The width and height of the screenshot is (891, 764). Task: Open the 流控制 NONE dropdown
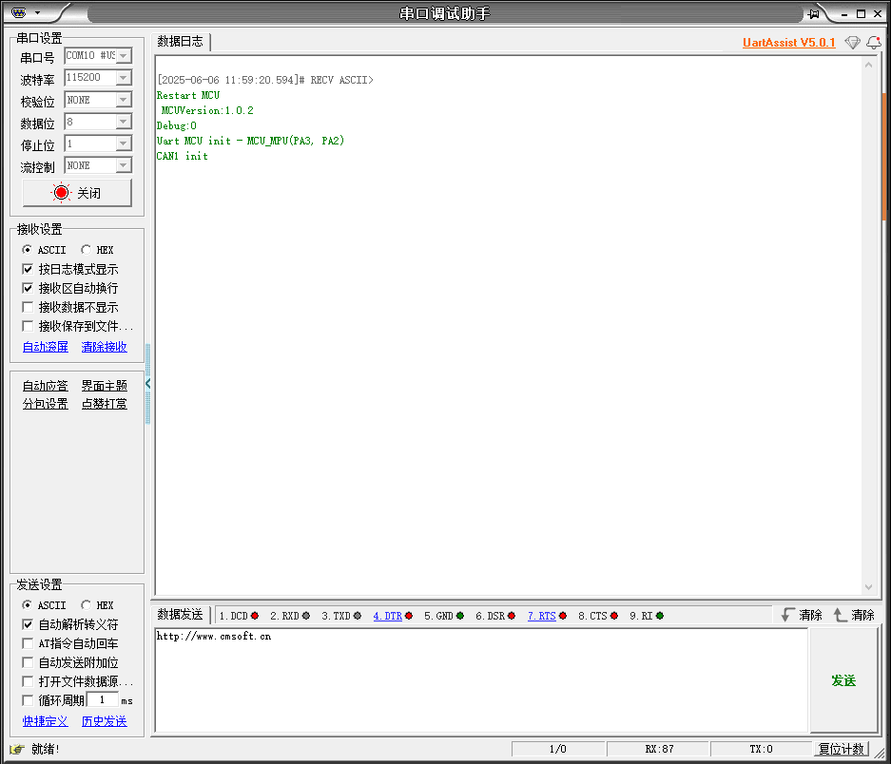point(124,165)
